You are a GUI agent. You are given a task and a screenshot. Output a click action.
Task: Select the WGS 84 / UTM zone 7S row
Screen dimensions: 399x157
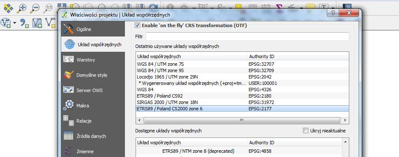pos(242,64)
